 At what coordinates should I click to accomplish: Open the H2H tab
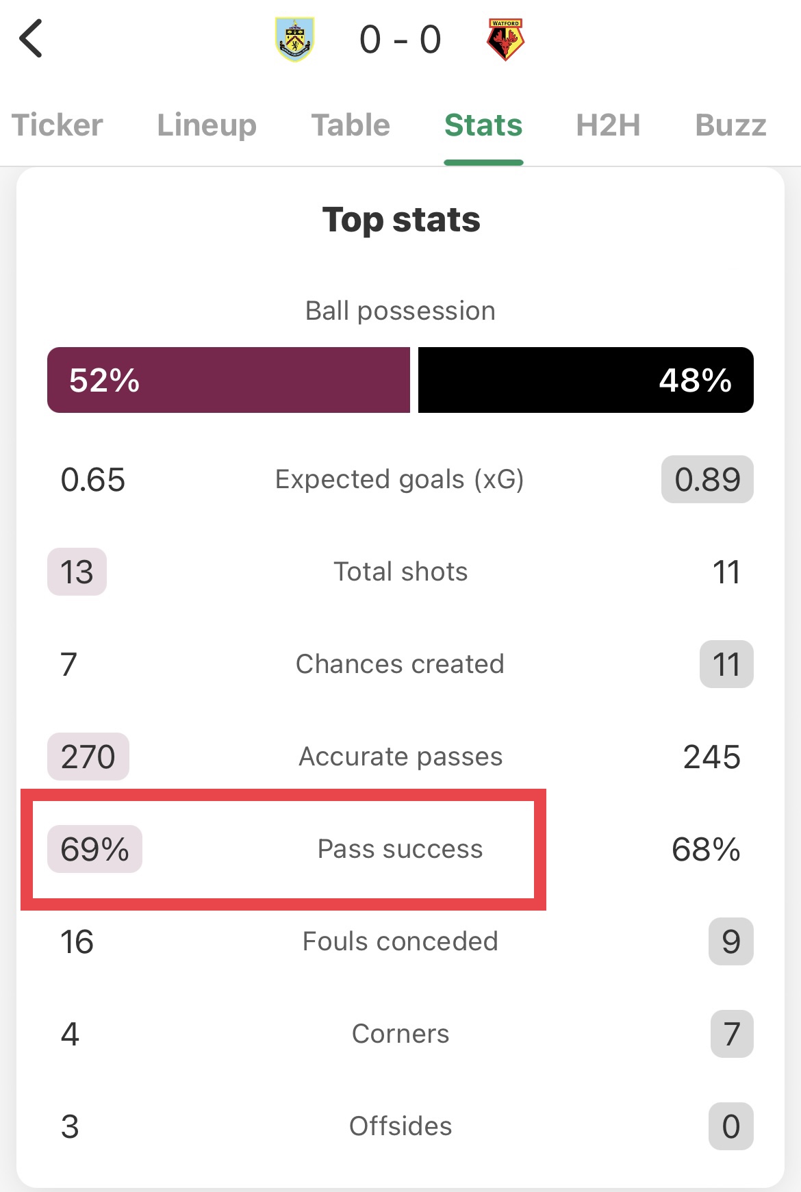(608, 125)
